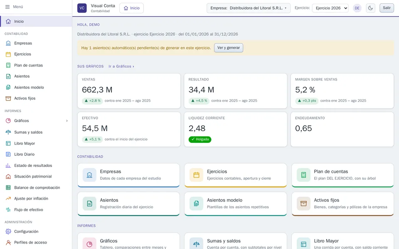Click the +4,5 % badge in Resultado
Screen dimensions: 399x249
click(x=199, y=100)
